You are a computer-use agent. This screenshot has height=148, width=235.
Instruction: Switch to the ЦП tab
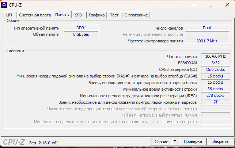pos(9,15)
